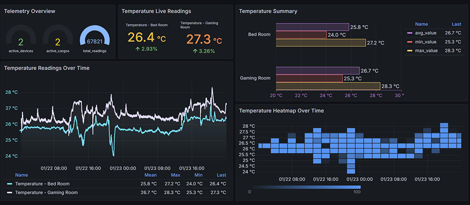
Task: Click the Gaming Room 28.3 °C yellow bar
Action: coord(328,87)
